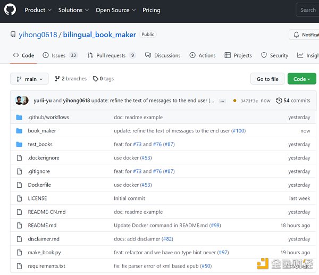Click the yurii-yu author avatar
The height and width of the screenshot is (275, 319).
point(19,101)
